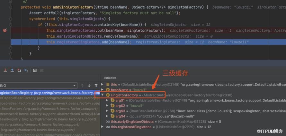The image size is (286, 136).
Task: Collapse the if containsKey block fold marker
Action: pyautogui.click(x=11, y=25)
